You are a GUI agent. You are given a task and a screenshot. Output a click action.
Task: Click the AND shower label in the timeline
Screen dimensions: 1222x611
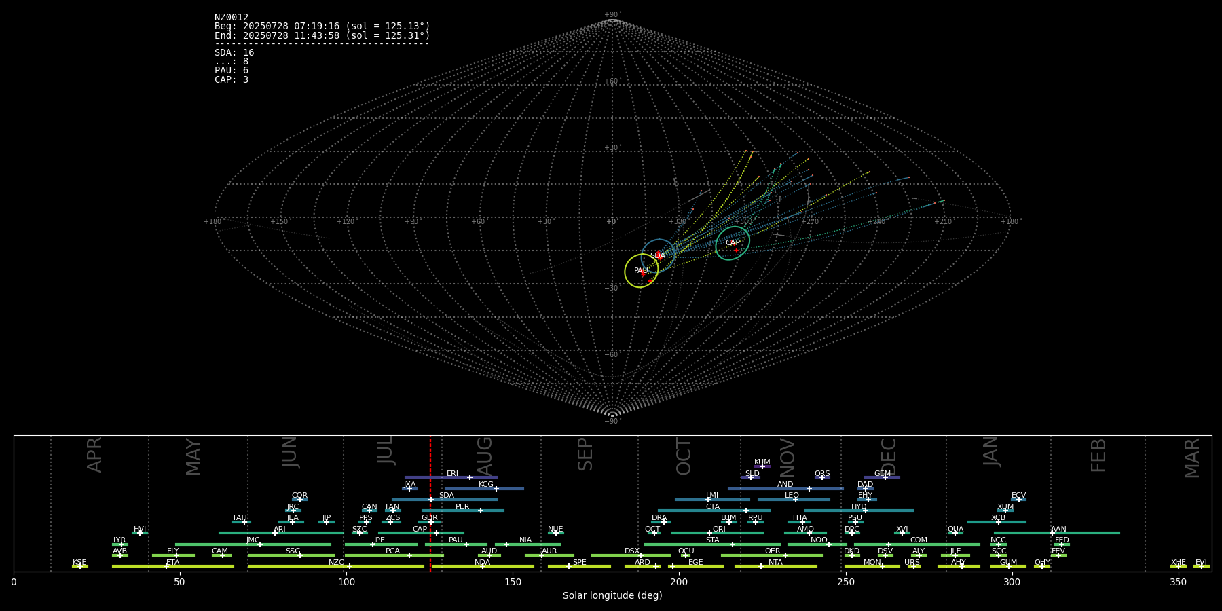785,485
